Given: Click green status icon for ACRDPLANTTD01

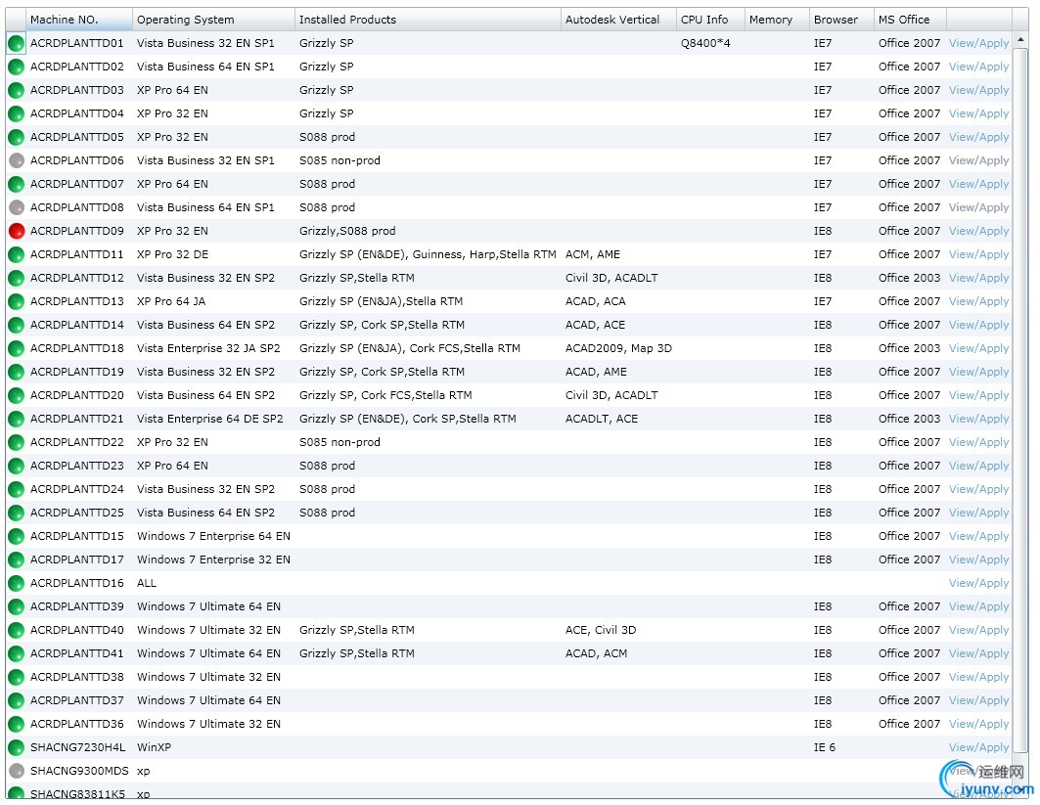Looking at the screenshot, I should point(16,44).
